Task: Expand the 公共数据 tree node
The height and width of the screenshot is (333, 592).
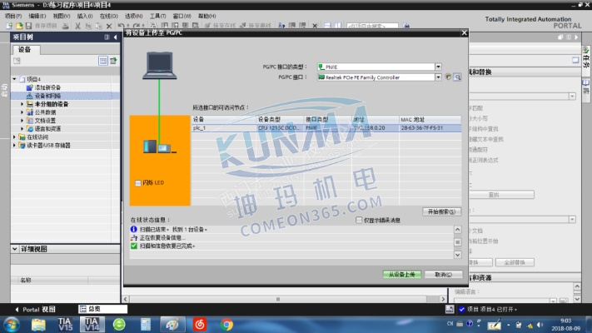Action: click(x=22, y=112)
